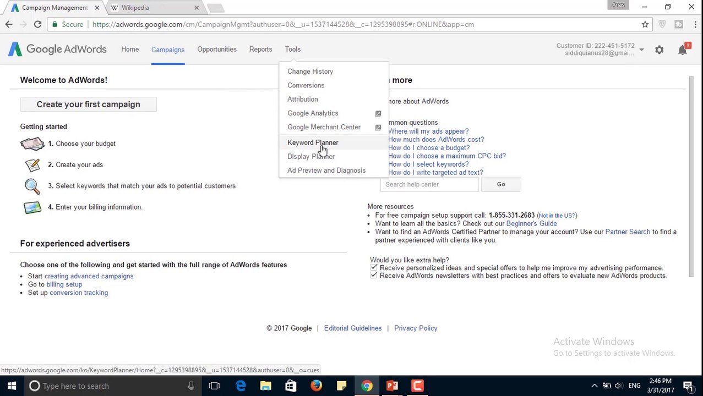
Task: Click the browser address bar URL
Action: pyautogui.click(x=283, y=24)
